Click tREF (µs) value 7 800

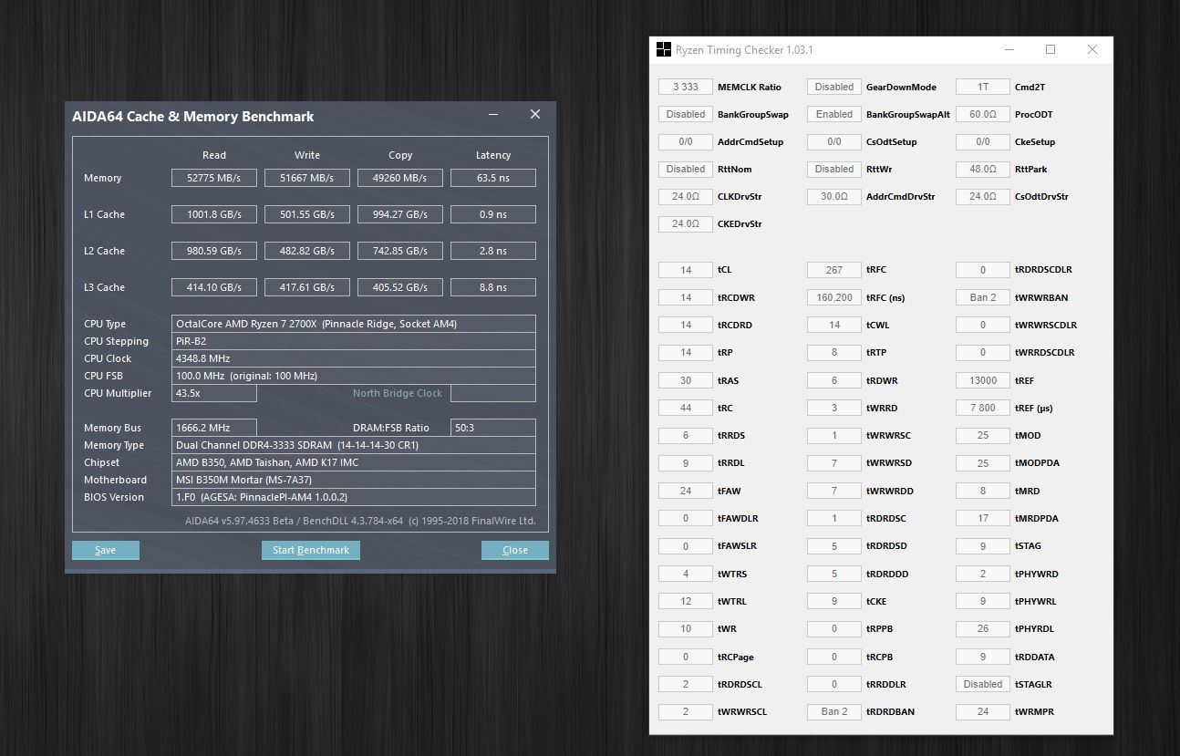pos(983,408)
